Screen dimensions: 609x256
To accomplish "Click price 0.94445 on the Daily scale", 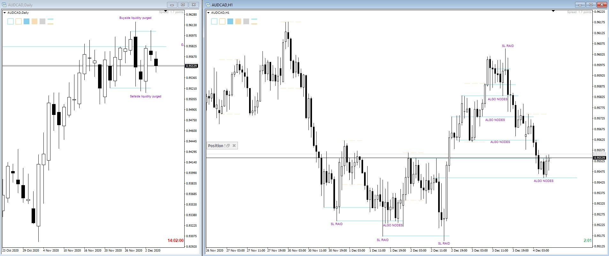I will coord(191,141).
